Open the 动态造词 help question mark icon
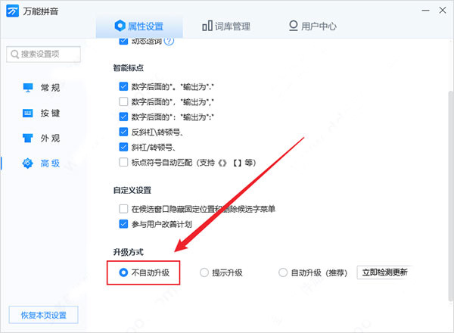This screenshot has height=333, width=454. [169, 41]
